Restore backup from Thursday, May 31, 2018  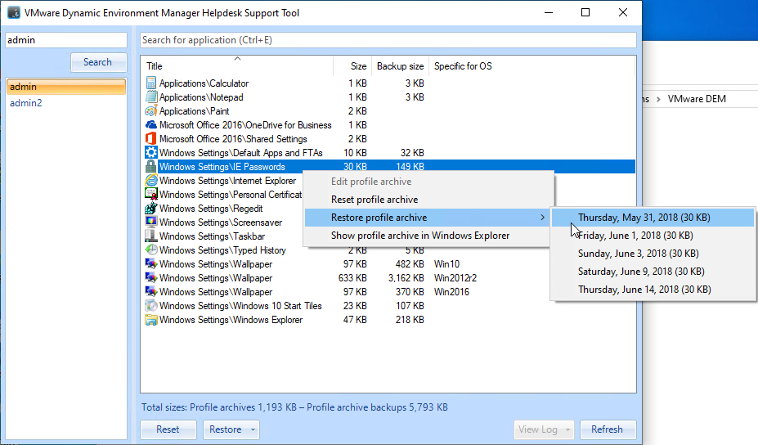(x=653, y=218)
